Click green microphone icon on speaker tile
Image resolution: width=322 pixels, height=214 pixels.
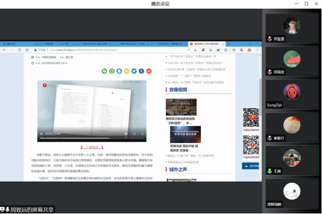[270, 171]
